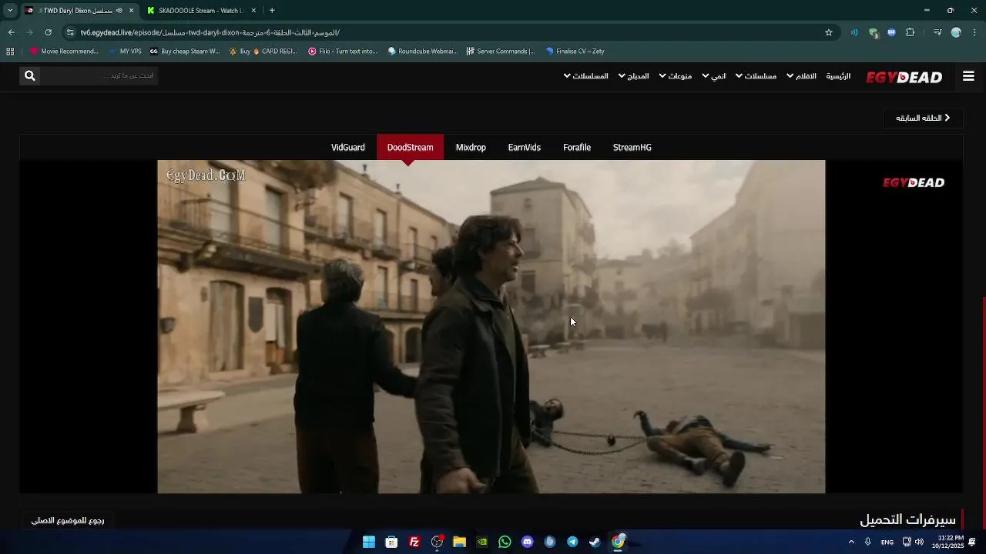Image resolution: width=986 pixels, height=554 pixels.
Task: Open the tab search dropdown arrow
Action: (x=10, y=11)
